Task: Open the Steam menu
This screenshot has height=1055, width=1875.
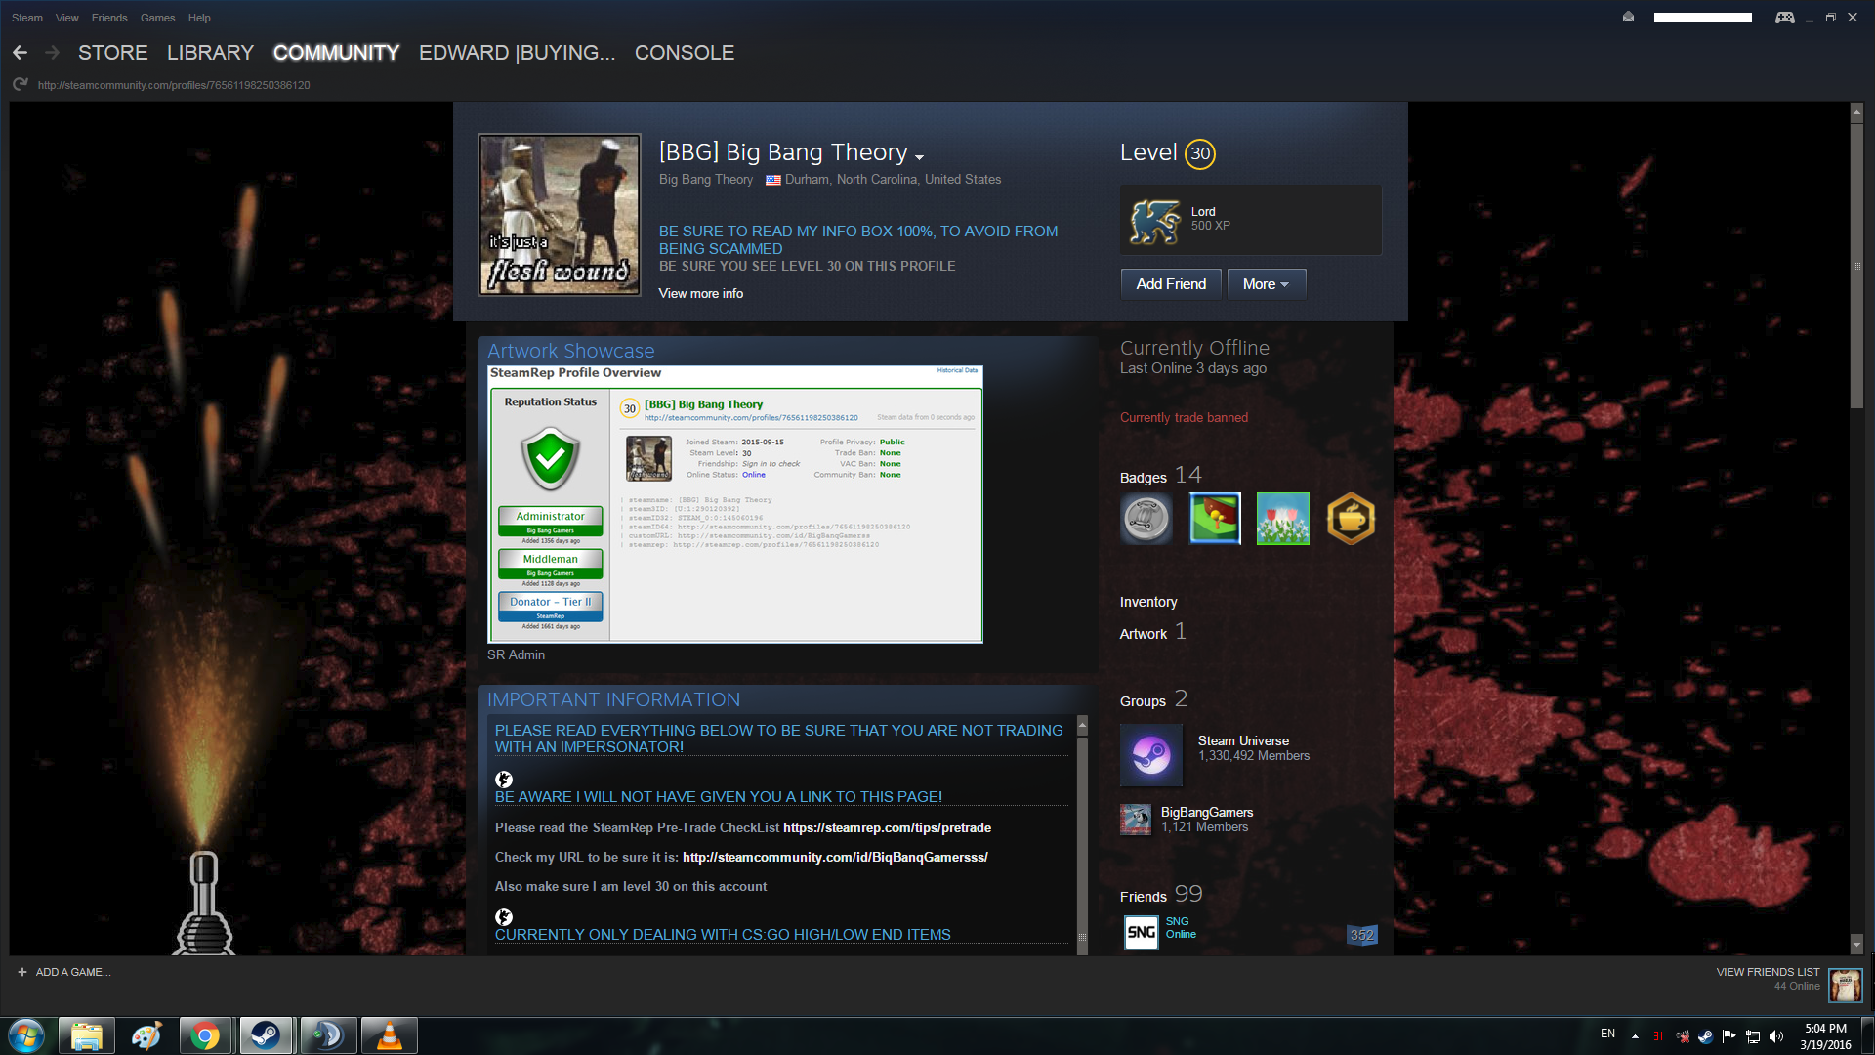Action: tap(27, 18)
